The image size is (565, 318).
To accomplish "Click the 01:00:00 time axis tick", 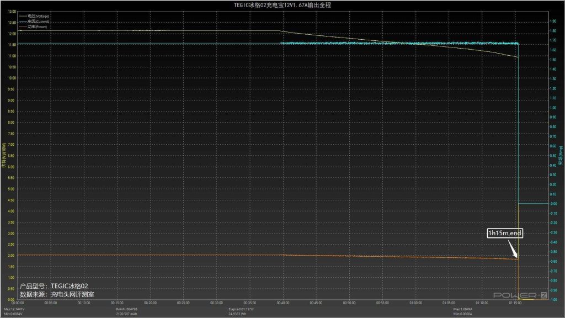I will coord(415,303).
